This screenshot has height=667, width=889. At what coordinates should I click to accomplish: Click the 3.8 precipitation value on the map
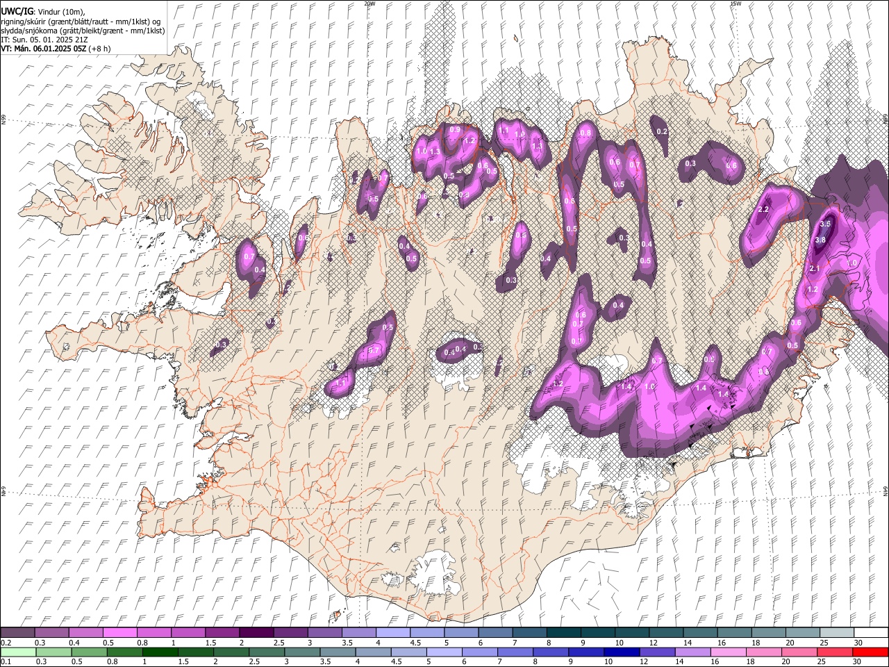(x=820, y=240)
